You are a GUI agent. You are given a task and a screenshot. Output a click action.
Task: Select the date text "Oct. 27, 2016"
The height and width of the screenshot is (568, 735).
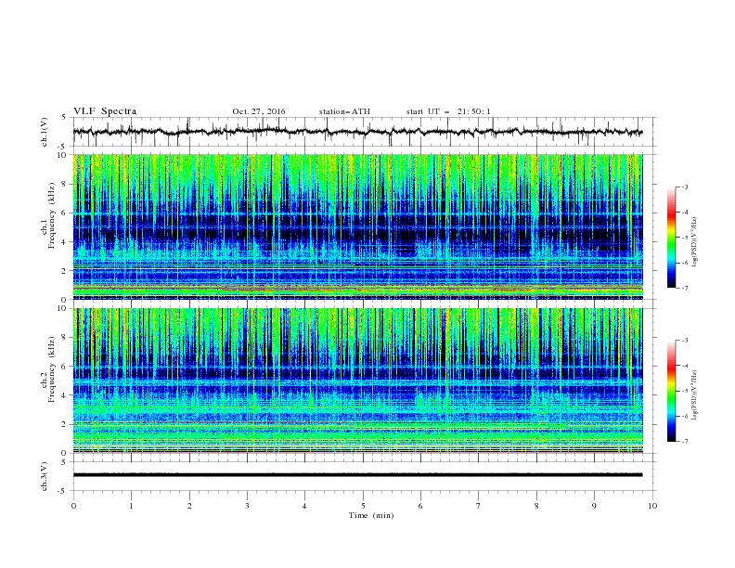[x=259, y=111]
